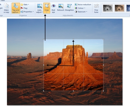Click the Straighten tool icon
Viewport: 130px width, 106px height.
[x=69, y=6]
